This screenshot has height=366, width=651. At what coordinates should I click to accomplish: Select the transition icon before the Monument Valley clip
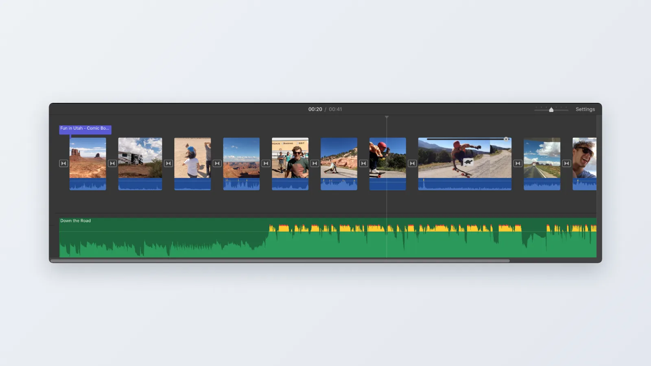coord(63,163)
